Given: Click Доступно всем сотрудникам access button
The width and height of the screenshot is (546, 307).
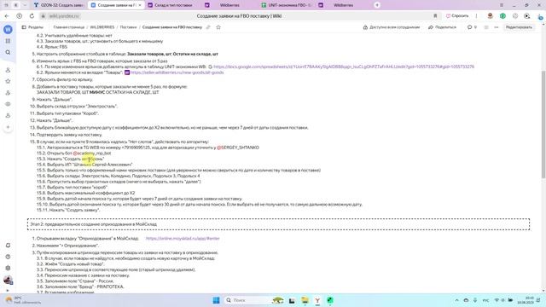Looking at the screenshot, I should [392, 27].
